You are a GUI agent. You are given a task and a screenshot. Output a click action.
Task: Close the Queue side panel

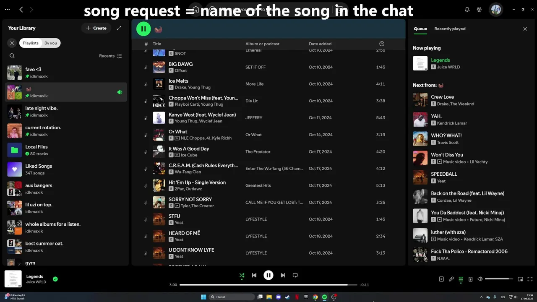pos(525,29)
